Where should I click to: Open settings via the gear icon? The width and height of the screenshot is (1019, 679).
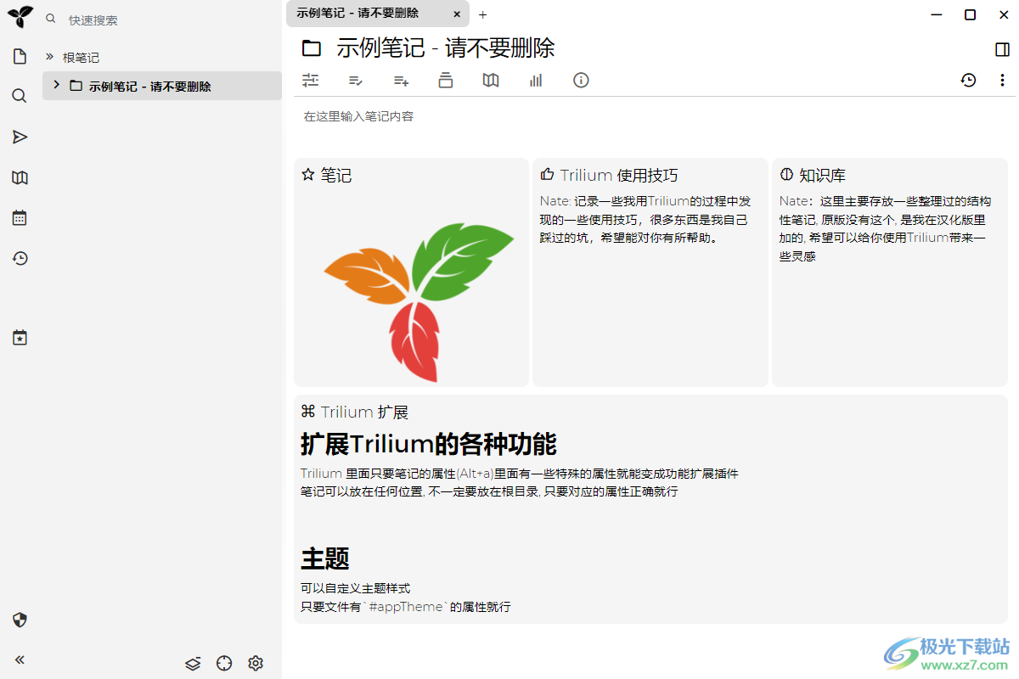(256, 663)
